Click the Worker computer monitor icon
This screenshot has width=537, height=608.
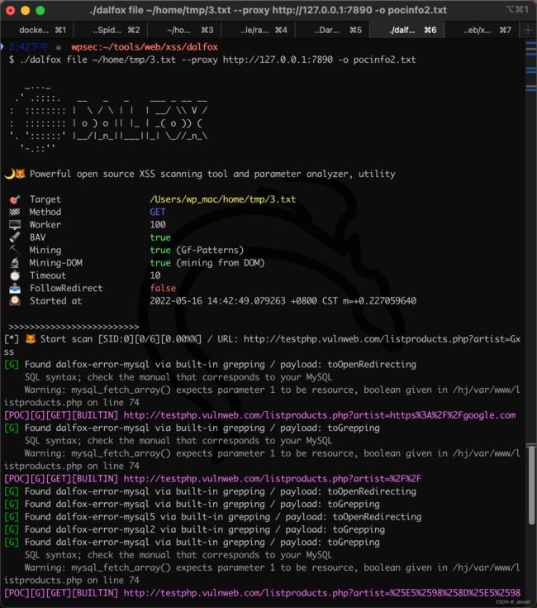point(15,225)
